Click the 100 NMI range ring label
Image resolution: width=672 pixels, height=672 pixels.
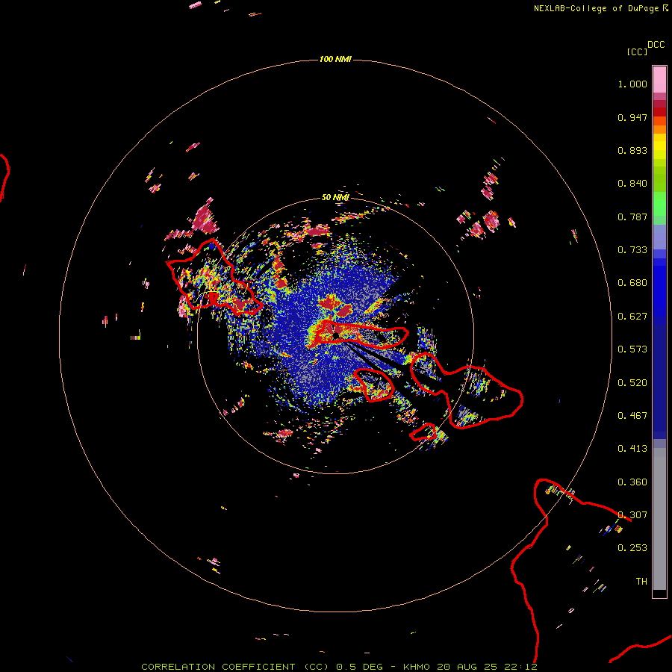[x=335, y=59]
